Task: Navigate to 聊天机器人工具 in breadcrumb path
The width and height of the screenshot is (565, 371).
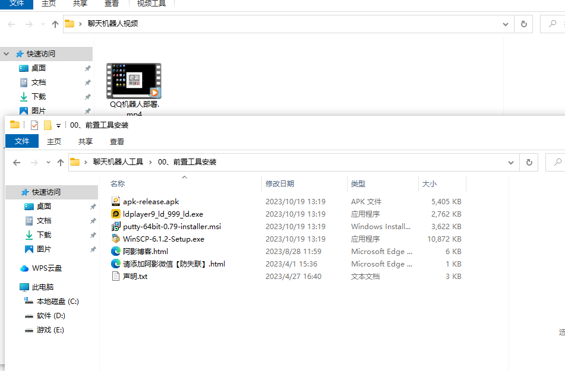Action: (x=118, y=162)
